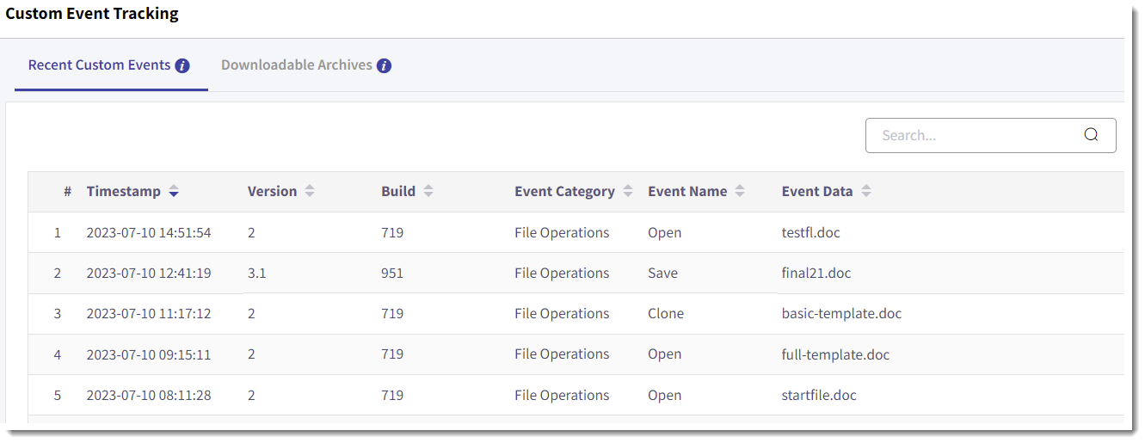Viewport: 1145px width, 443px height.
Task: Click the Timestamp column header
Action: [124, 192]
